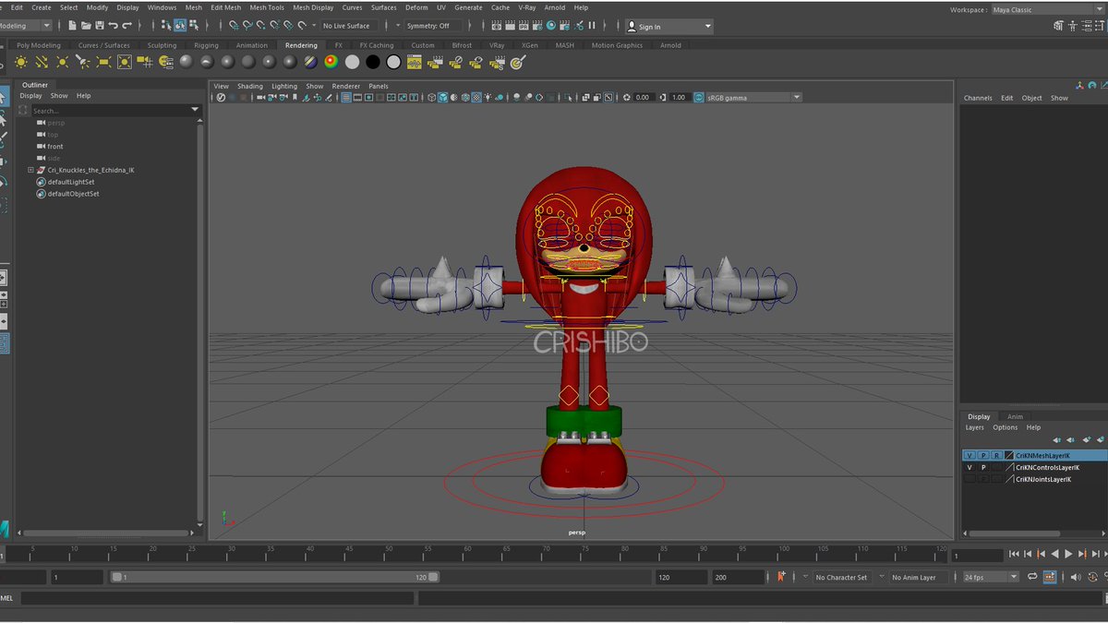Open the Outliner Display menu

click(x=30, y=96)
